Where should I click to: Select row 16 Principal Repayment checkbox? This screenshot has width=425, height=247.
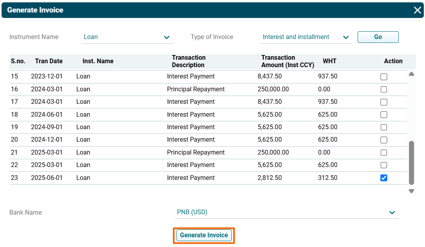(384, 89)
